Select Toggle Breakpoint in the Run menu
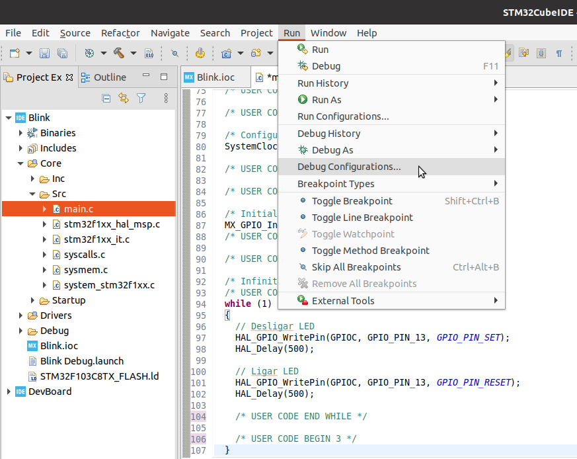The height and width of the screenshot is (459, 577). tap(391, 201)
